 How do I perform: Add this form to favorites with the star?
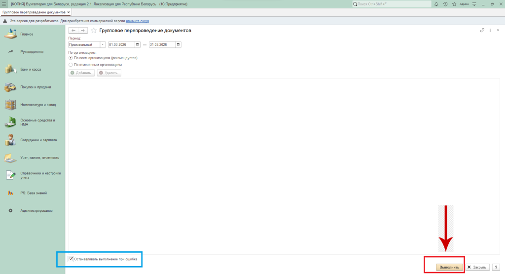tap(94, 31)
